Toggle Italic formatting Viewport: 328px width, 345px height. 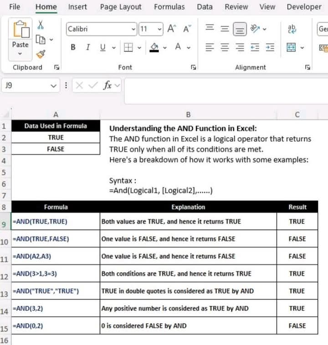tap(88, 47)
